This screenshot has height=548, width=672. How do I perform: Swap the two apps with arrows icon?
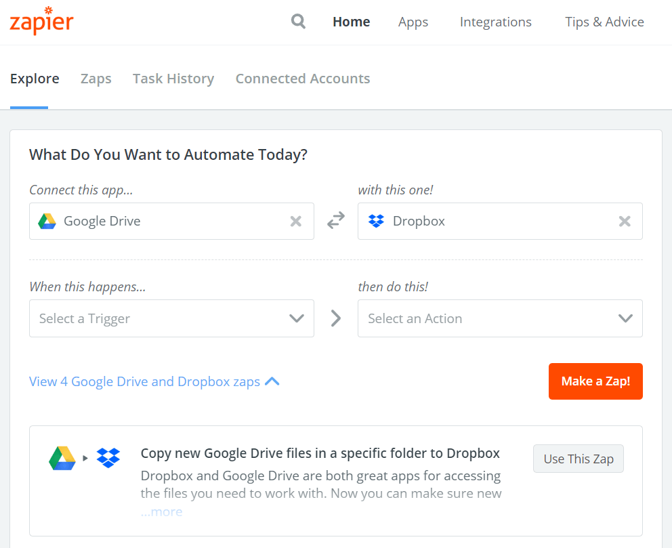(x=336, y=220)
